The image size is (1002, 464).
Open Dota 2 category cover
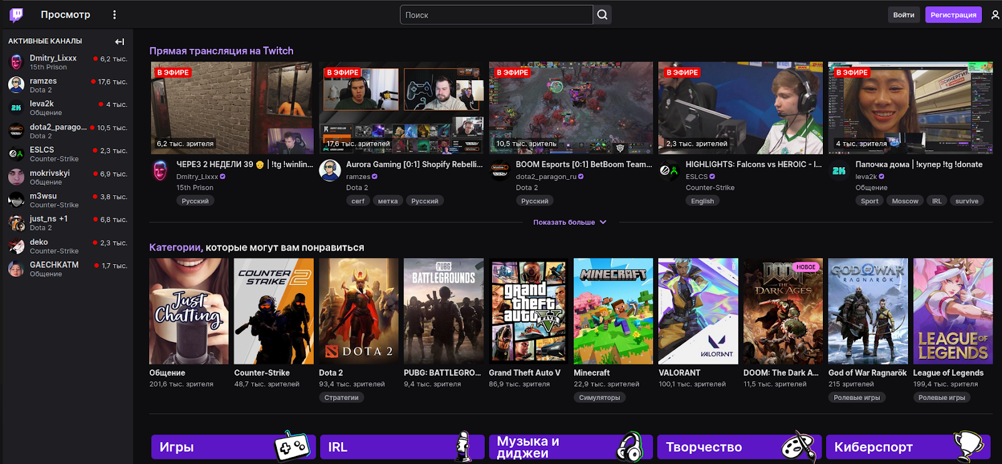(359, 311)
